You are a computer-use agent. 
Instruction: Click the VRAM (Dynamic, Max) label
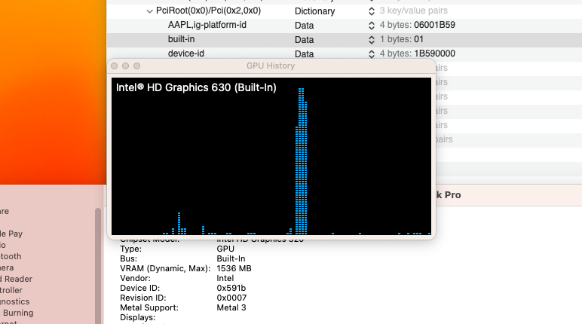165,268
